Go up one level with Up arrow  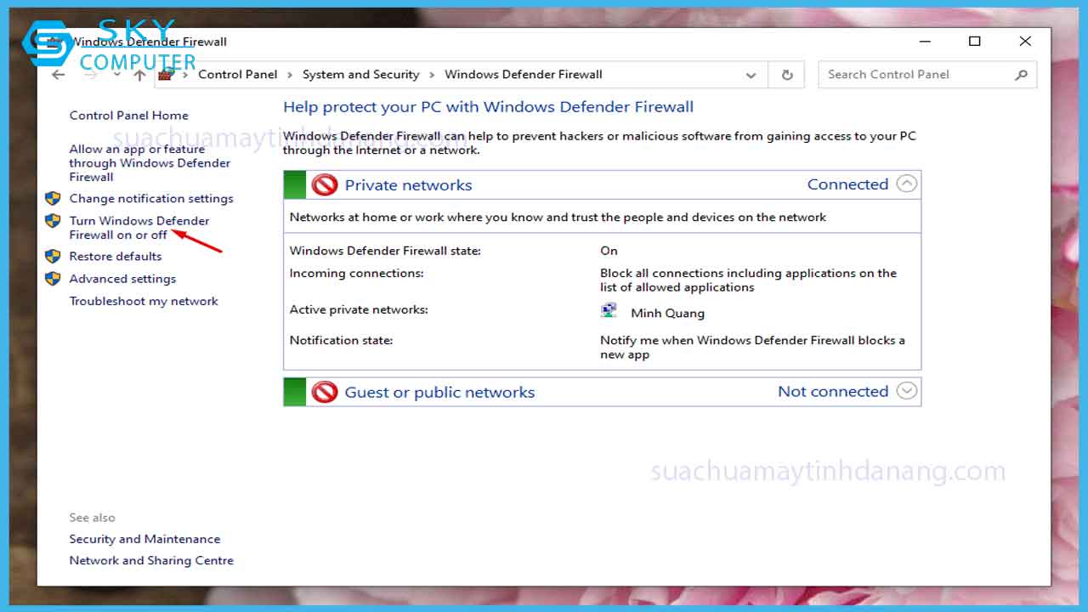(x=140, y=75)
